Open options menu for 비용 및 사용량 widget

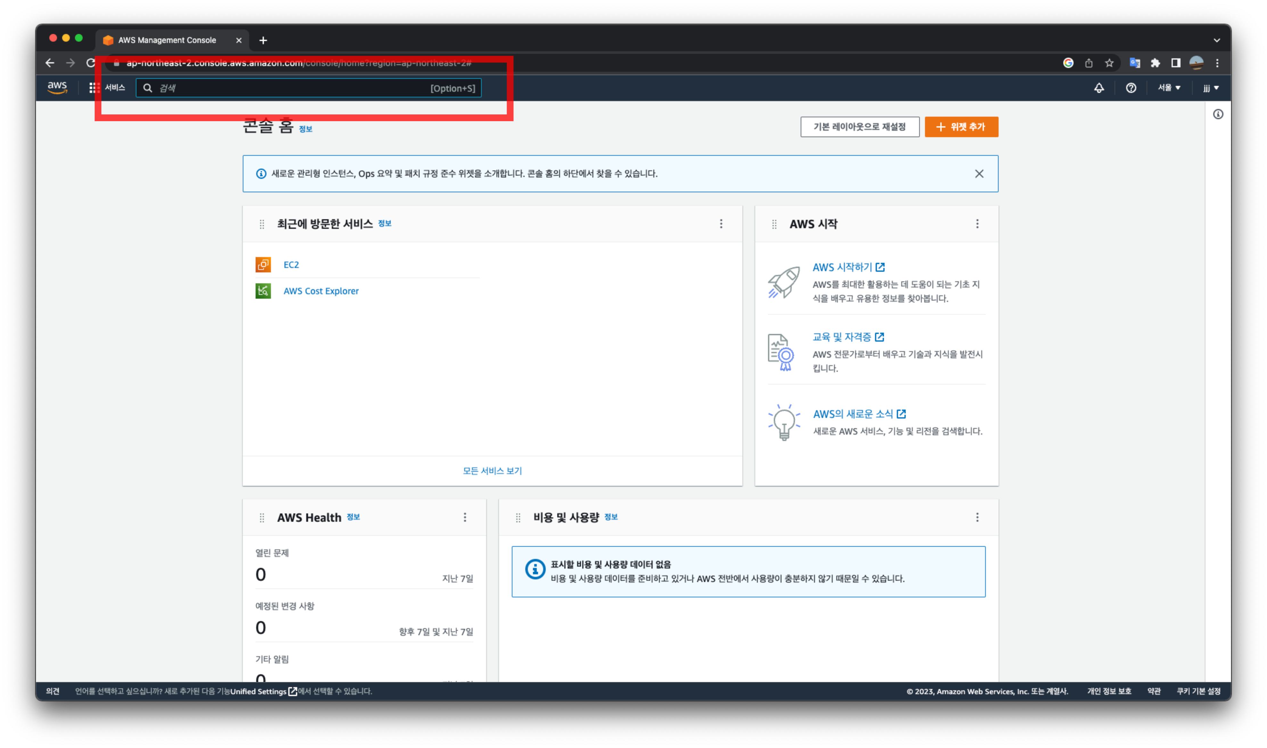point(977,517)
